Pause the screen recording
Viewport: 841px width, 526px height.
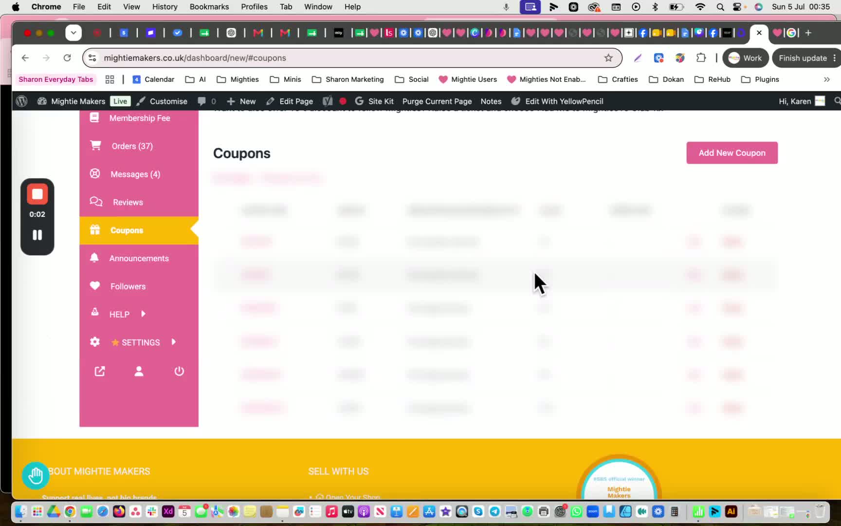pyautogui.click(x=37, y=235)
